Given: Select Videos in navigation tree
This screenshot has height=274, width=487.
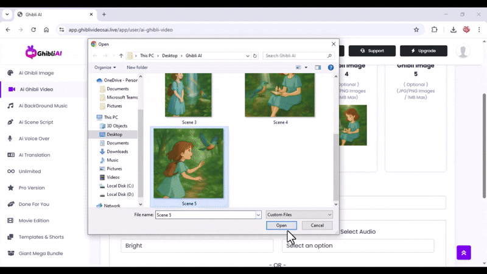Looking at the screenshot, I should click(x=110, y=177).
